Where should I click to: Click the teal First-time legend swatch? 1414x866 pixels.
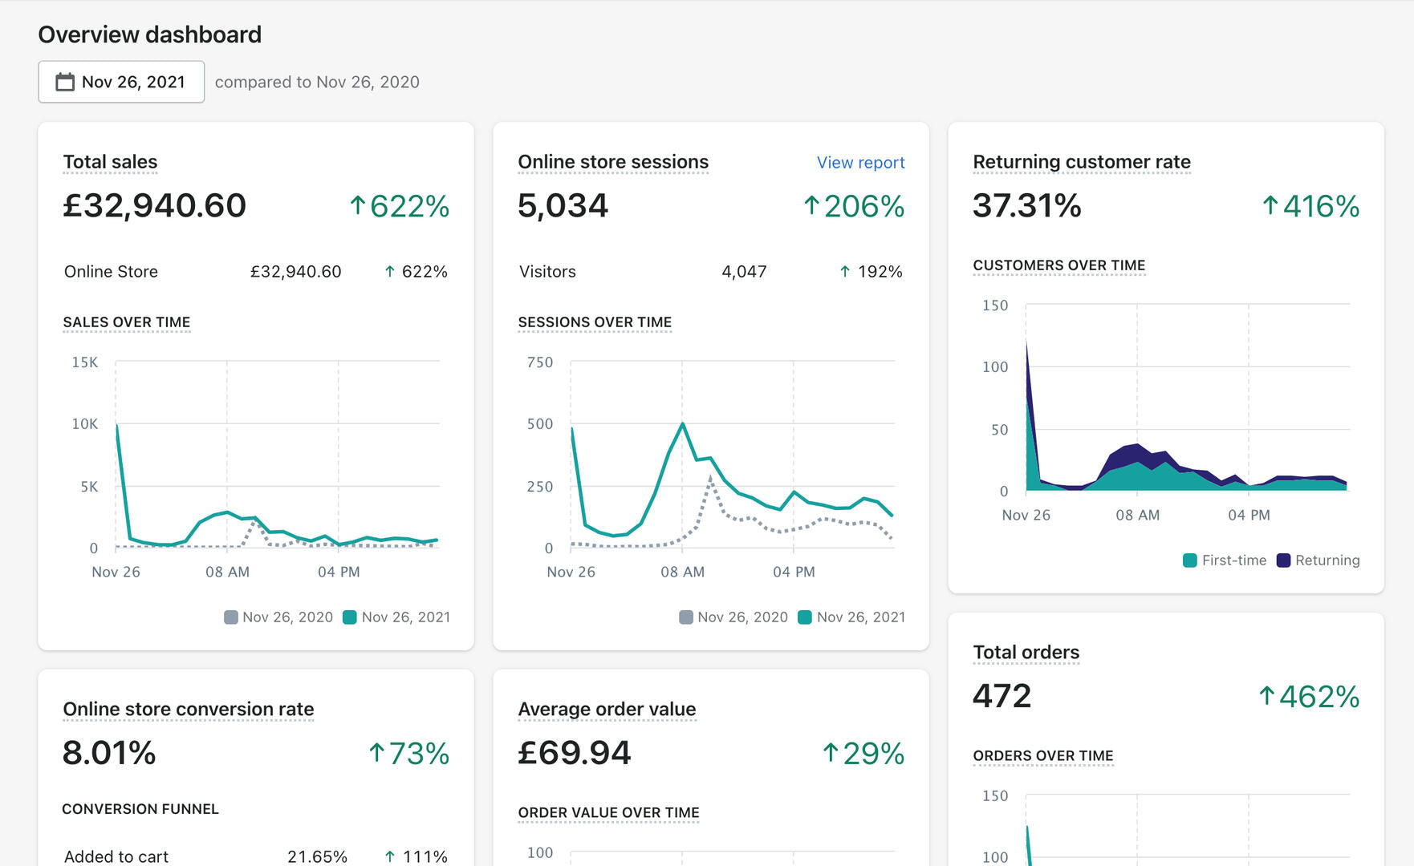(1190, 560)
